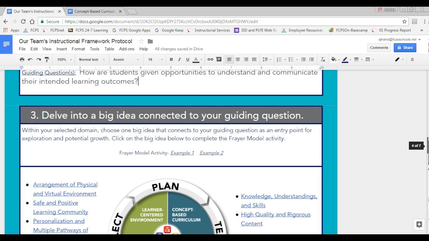This screenshot has width=429, height=241.
Task: Undo the last edit
Action: 30,60
